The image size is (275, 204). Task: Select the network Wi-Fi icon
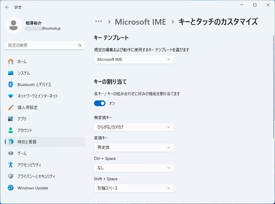tap(11, 96)
